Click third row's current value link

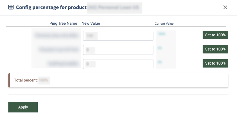160,62
